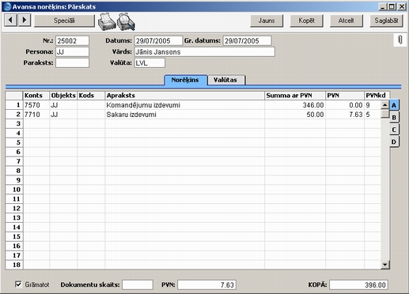409x294 pixels.
Task: Click Objekts cell JJ in row 1
Action: coord(63,105)
